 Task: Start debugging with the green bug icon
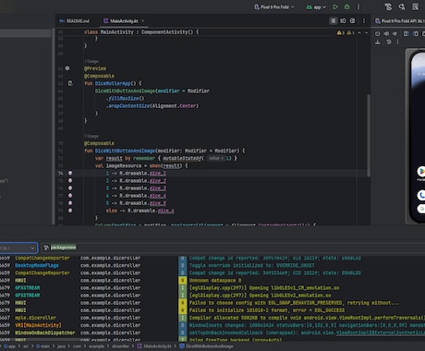click(x=347, y=6)
